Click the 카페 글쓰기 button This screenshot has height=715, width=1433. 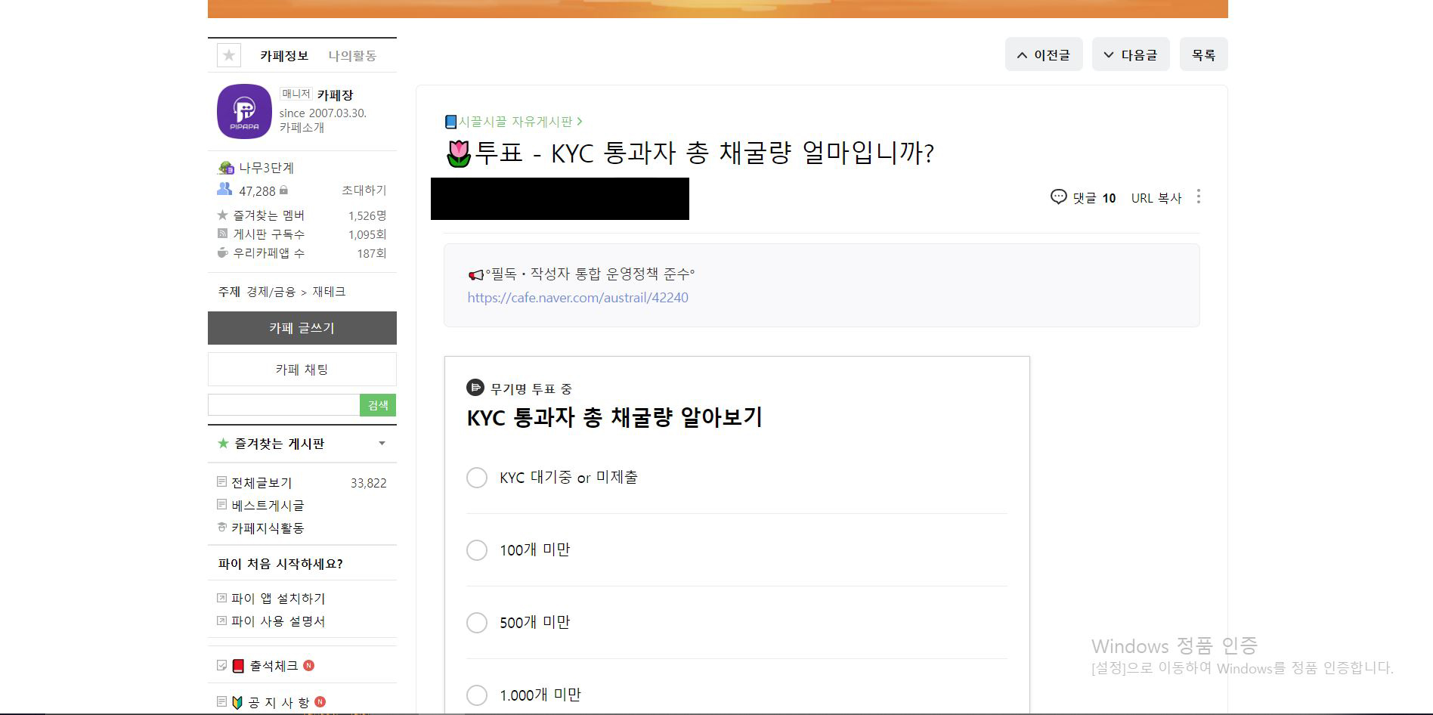tap(302, 328)
